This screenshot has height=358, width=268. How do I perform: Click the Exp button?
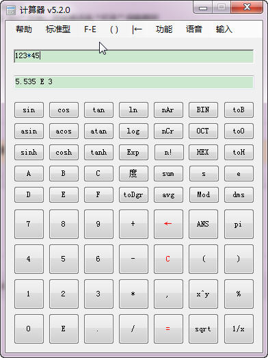(x=133, y=152)
